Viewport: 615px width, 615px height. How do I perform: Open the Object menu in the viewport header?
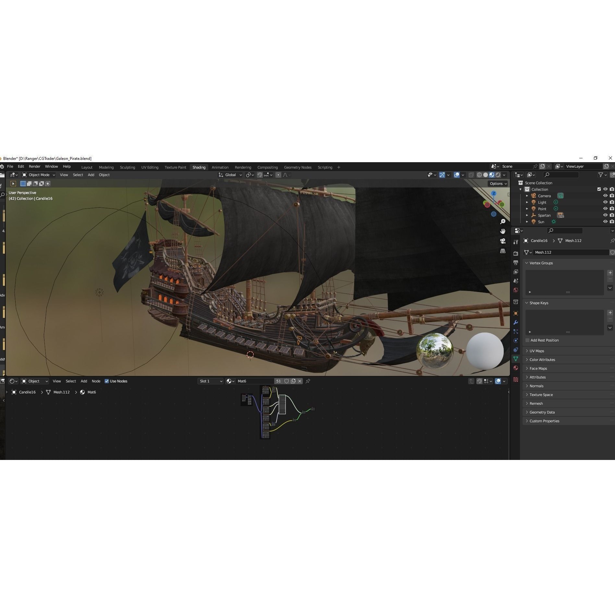(x=104, y=175)
